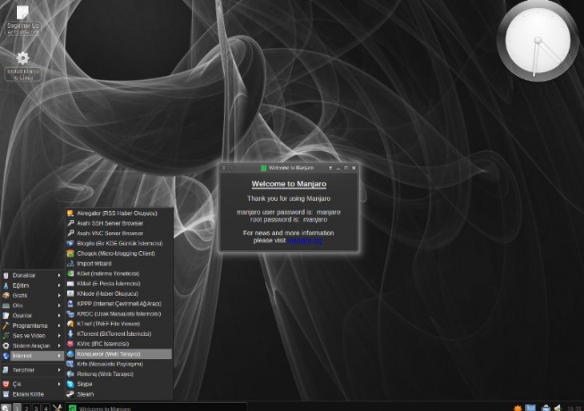Start Skype from Internet submenu
The width and height of the screenshot is (584, 411).
point(119,384)
